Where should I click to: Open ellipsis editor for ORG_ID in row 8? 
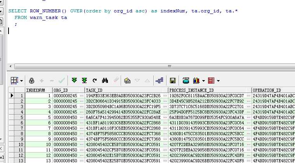[x=82, y=134]
